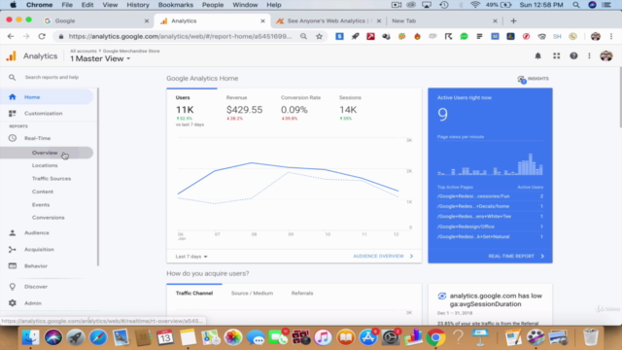This screenshot has width=622, height=350.
Task: Click the Admin gear icon
Action: point(13,303)
